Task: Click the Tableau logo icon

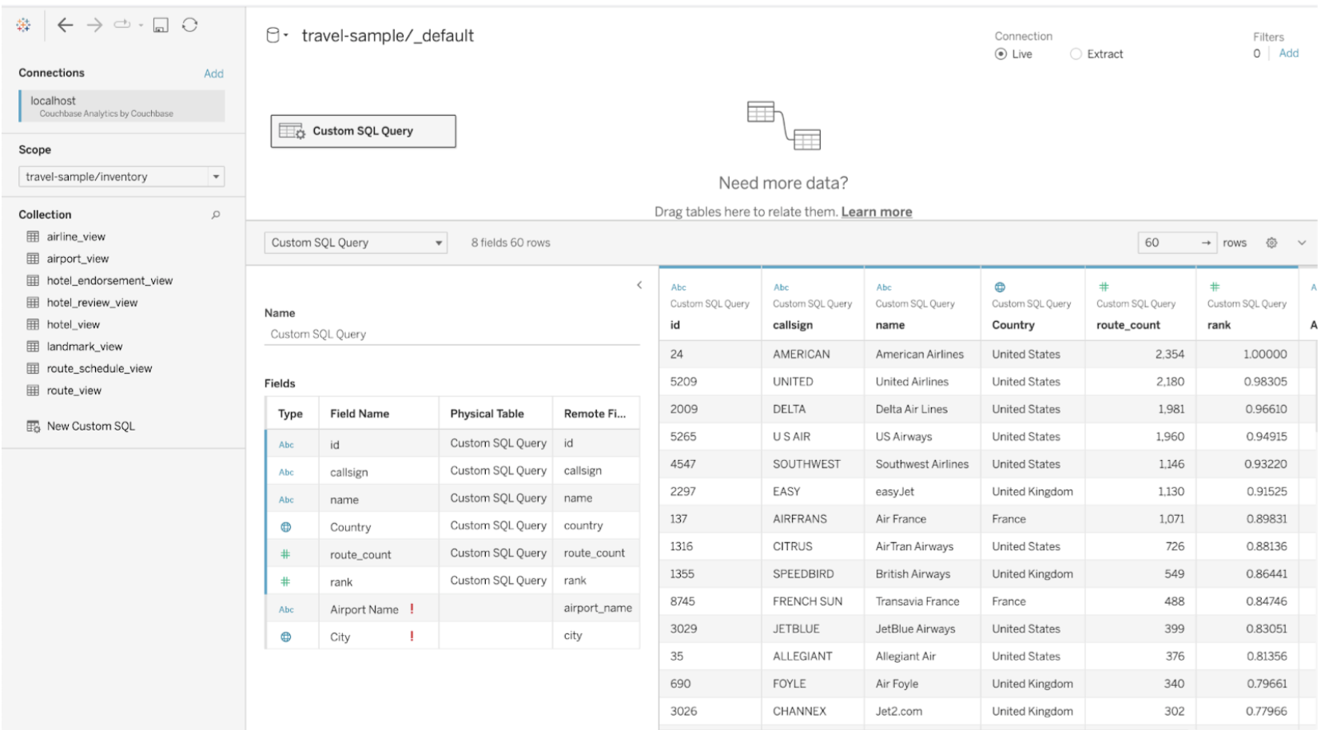Action: coord(23,26)
